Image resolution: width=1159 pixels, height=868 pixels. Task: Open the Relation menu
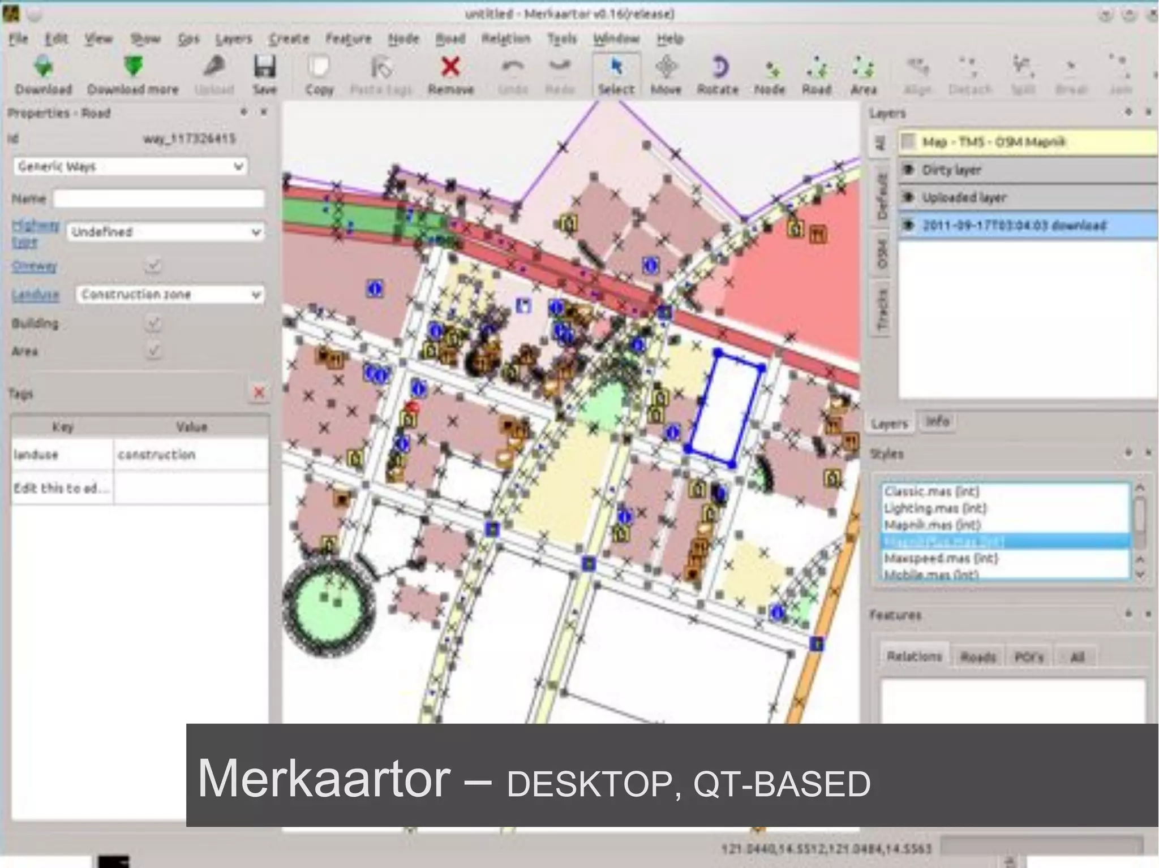pos(506,38)
